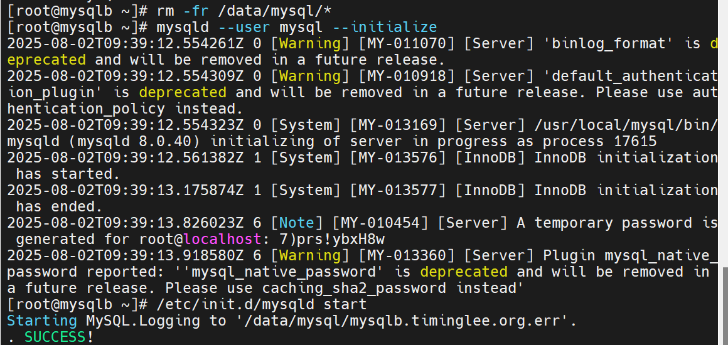Click timestamp '2025-08-02T09:39:13.918580Z'

point(125,256)
